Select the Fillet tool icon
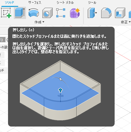This screenshot has height=132, width=131. click(x=106, y=13)
